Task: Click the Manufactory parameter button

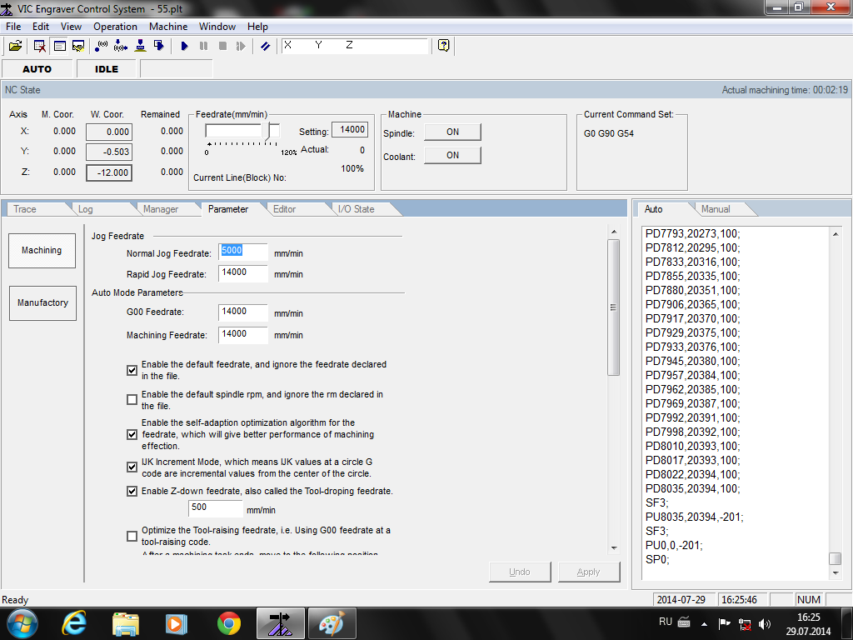Action: (x=42, y=302)
